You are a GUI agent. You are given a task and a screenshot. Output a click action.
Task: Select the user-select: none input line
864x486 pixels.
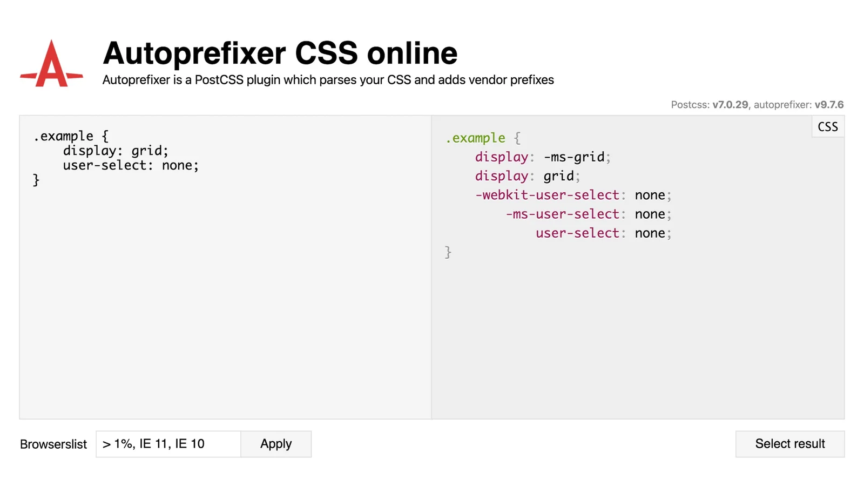(x=130, y=165)
